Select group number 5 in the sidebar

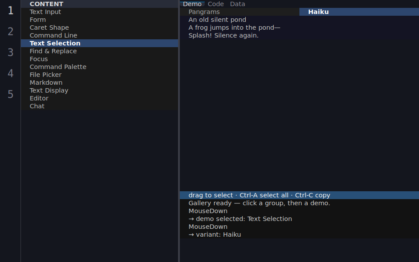pos(10,94)
